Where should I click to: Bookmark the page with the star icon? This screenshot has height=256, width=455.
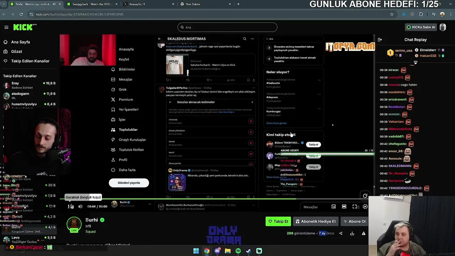pos(392,14)
